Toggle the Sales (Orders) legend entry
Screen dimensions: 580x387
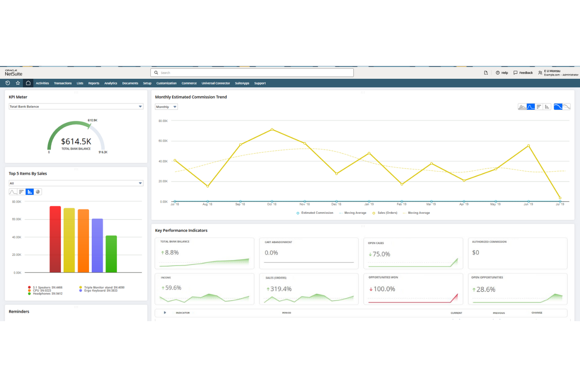[x=387, y=213]
